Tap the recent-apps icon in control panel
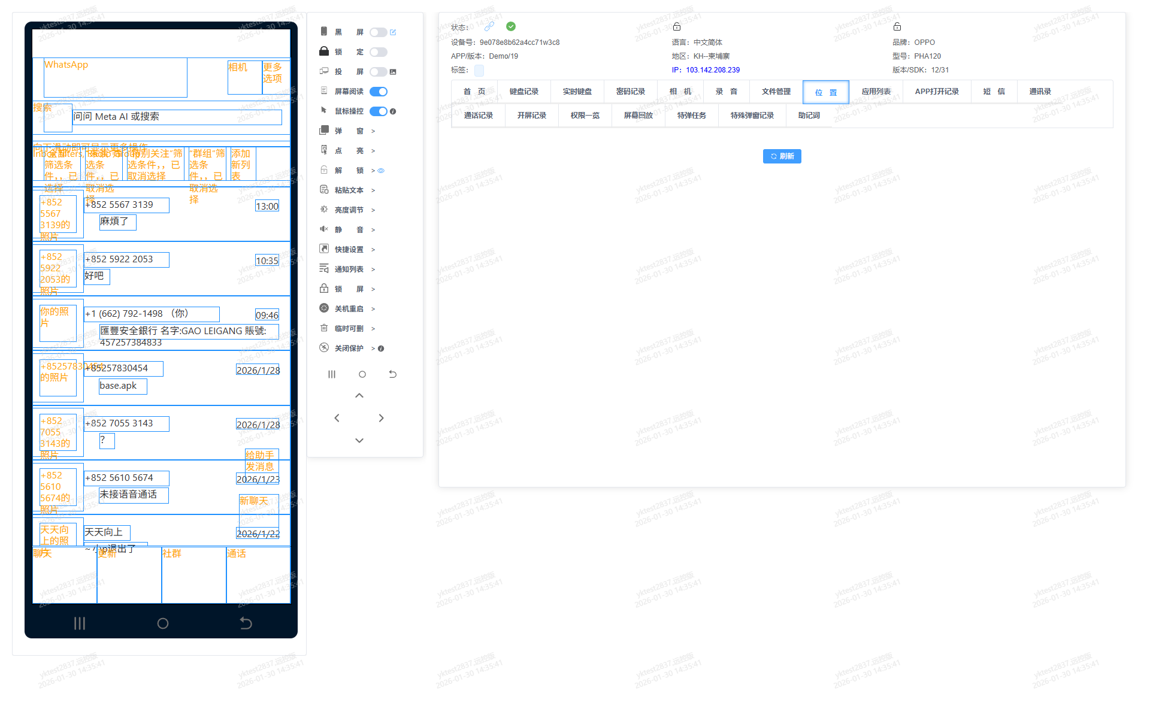Screen dimensions: 1150x727 tap(332, 374)
